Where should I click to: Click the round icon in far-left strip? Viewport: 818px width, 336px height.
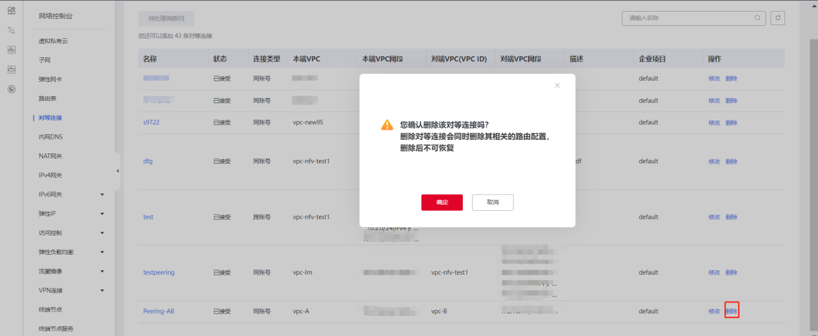(x=11, y=89)
